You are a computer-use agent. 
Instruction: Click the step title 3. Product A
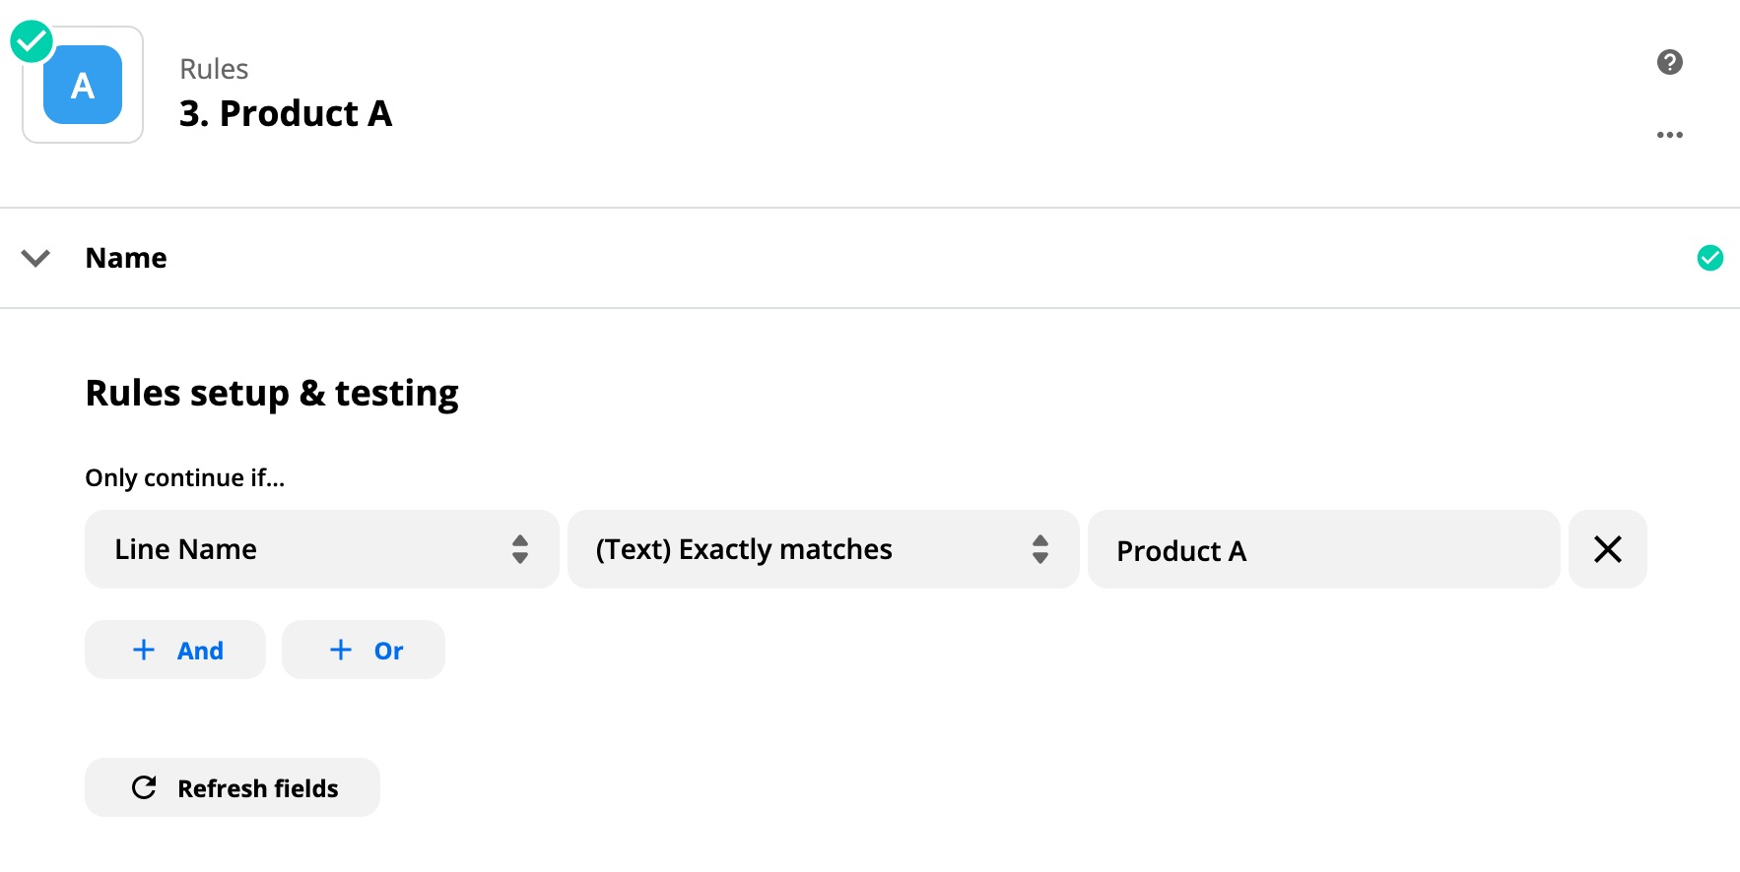point(286,114)
